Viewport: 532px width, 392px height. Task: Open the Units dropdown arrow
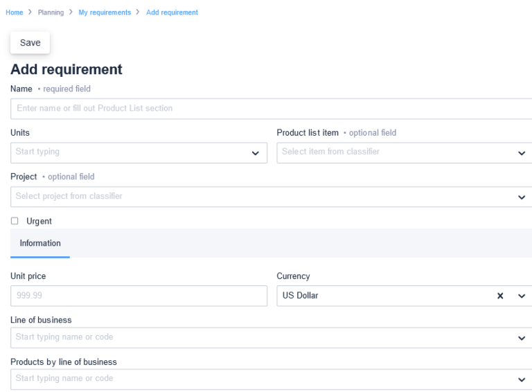[255, 153]
